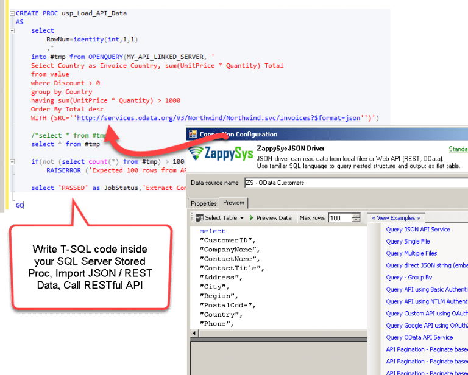Collapse the select statement code block

(x=12, y=30)
